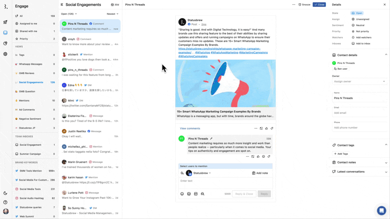Open the Newest sort dropdown
Screen dimensions: 390x219
[112, 14]
